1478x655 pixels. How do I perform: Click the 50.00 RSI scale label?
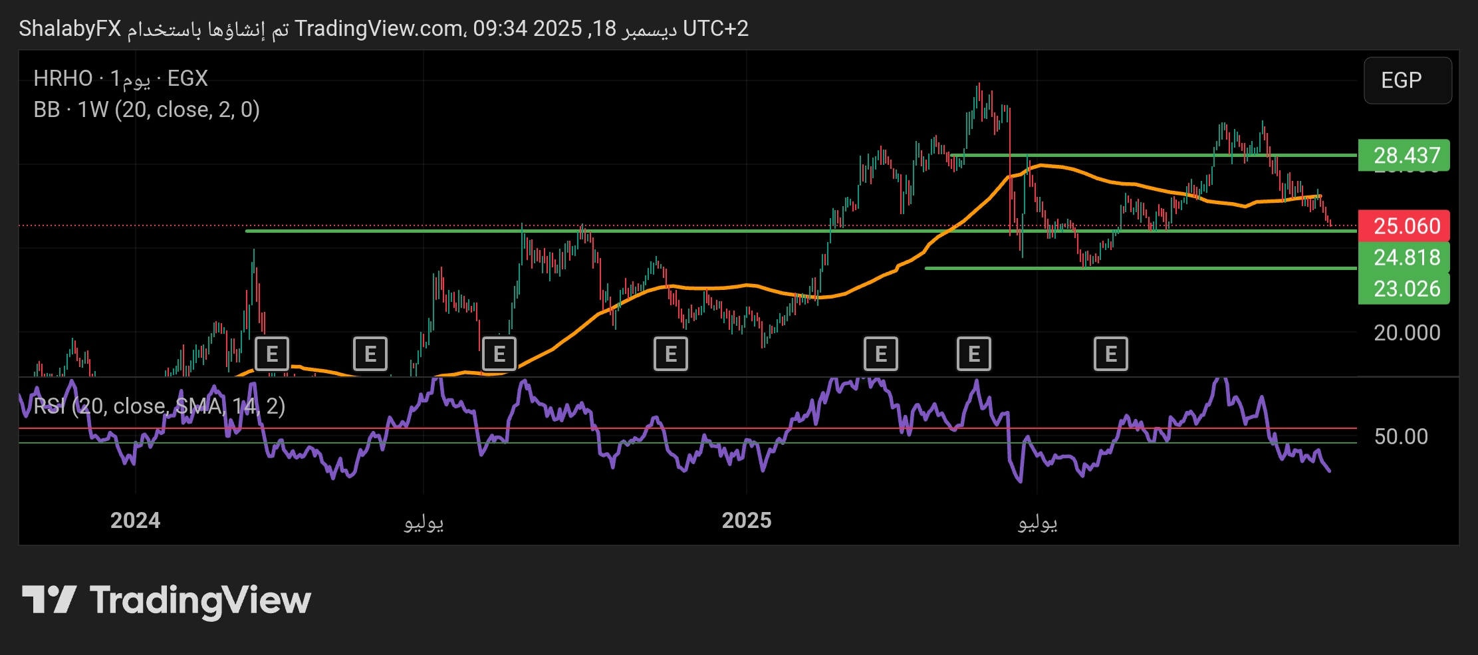coord(1400,436)
